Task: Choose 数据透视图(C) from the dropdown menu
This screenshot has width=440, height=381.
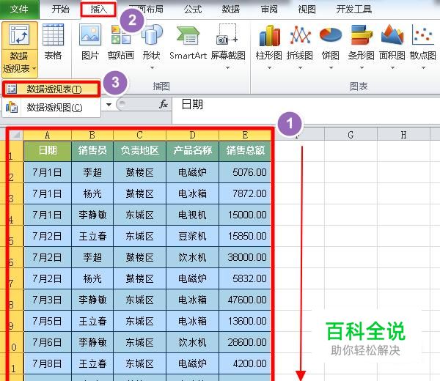Action: click(51, 108)
